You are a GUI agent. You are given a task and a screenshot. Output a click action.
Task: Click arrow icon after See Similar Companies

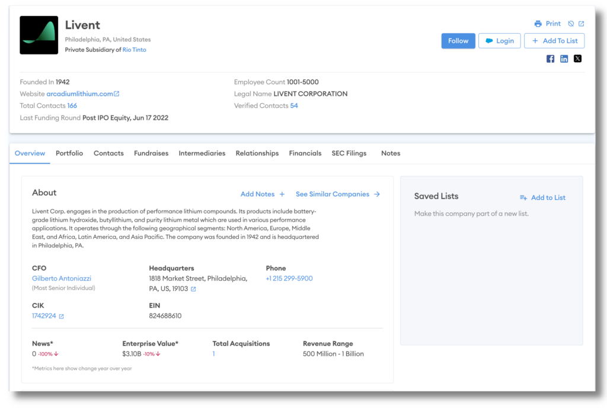coord(376,194)
